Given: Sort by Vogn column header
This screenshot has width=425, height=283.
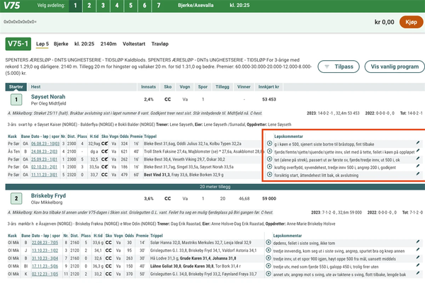Looking at the screenshot, I should 185,86.
